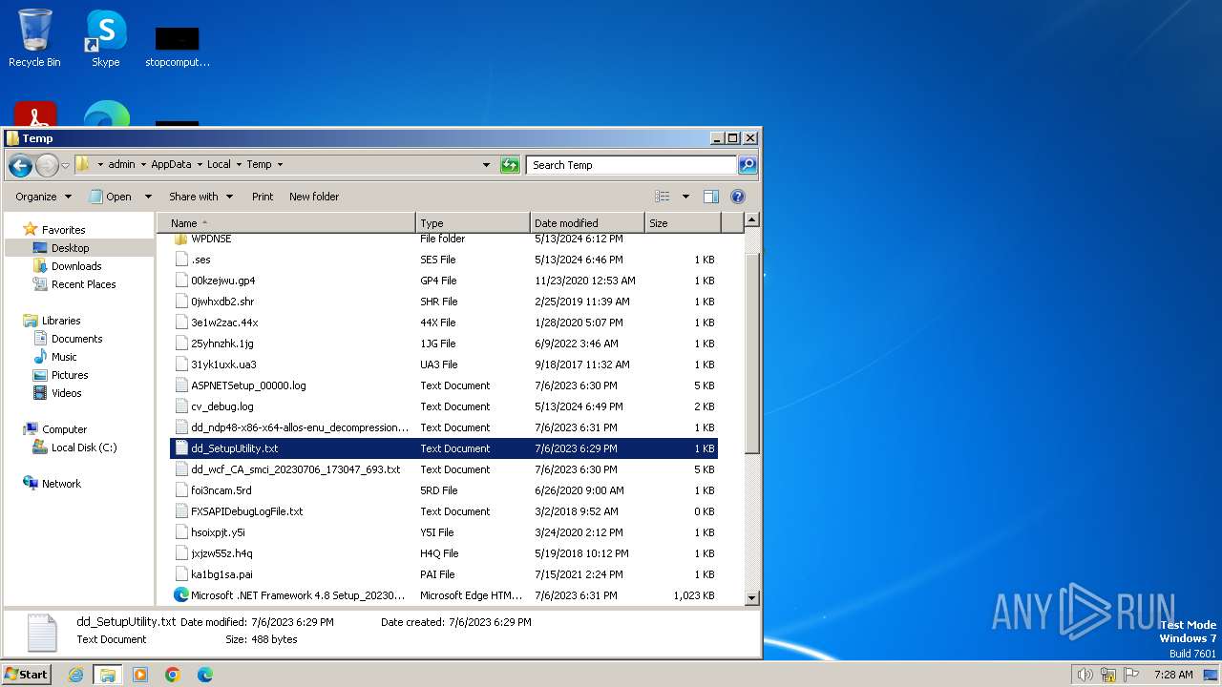Select Downloads in navigation pane
The image size is (1222, 687).
76,266
